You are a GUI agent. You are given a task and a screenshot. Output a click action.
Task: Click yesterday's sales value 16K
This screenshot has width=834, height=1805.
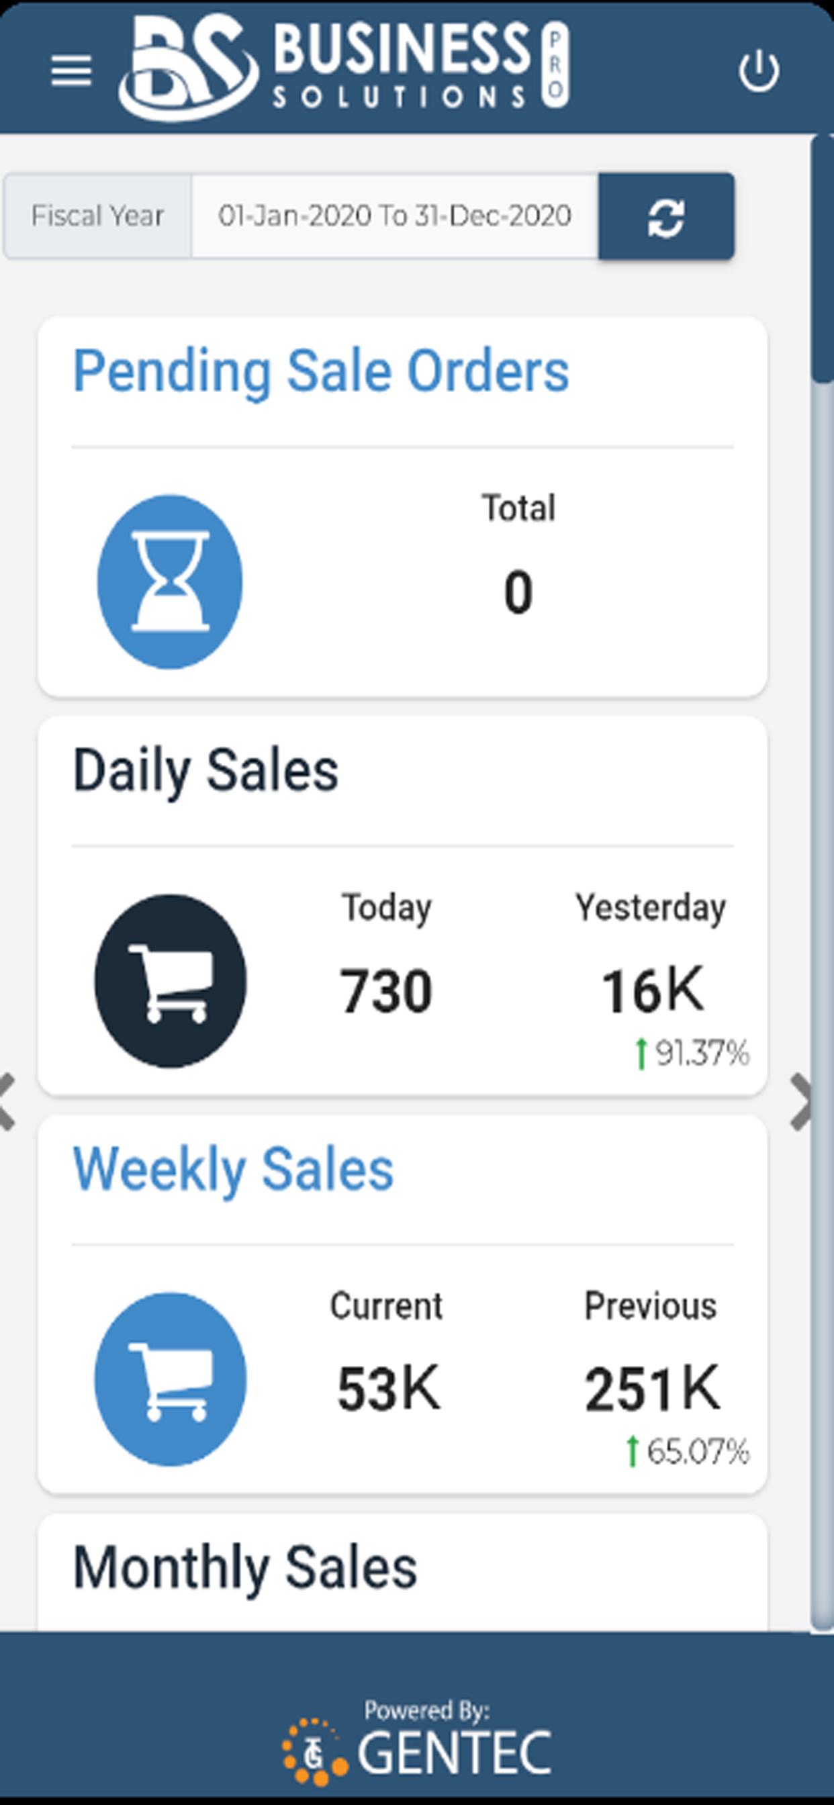click(x=653, y=990)
